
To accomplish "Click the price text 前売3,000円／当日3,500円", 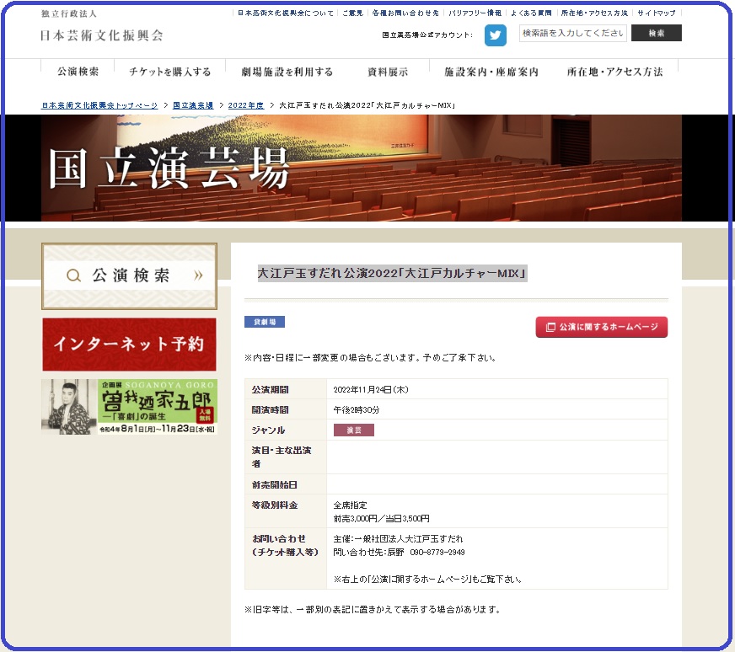I will pyautogui.click(x=381, y=519).
